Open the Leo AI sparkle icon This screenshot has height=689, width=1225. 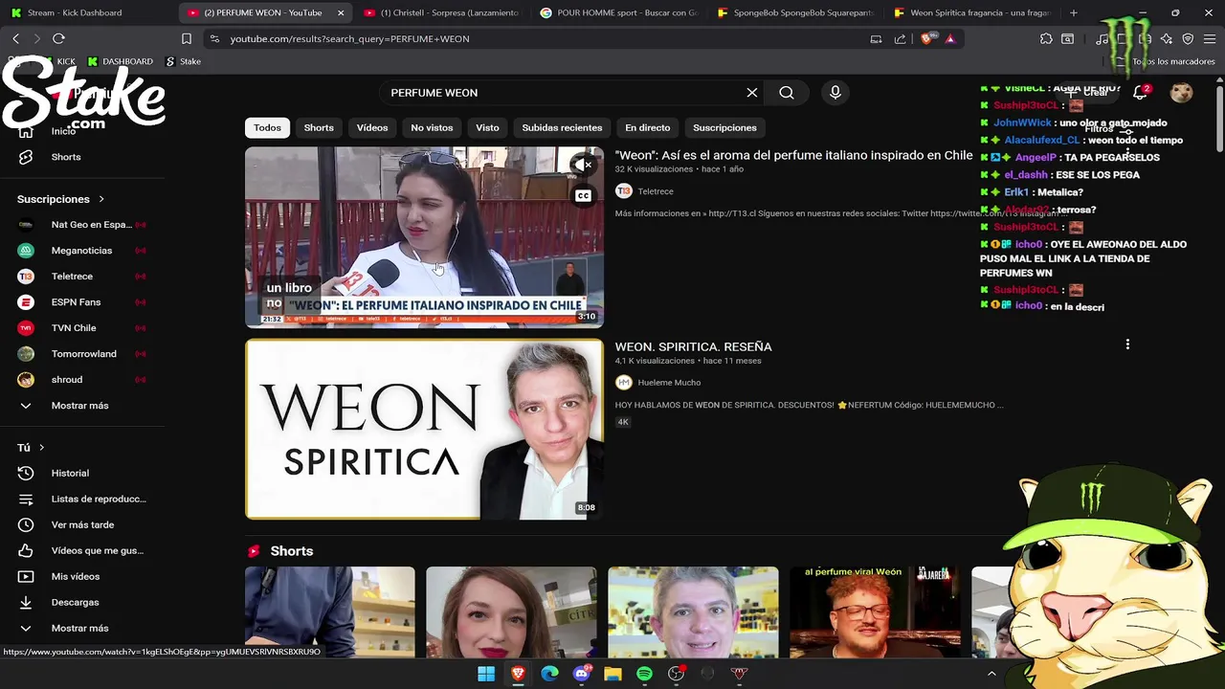pos(1167,39)
